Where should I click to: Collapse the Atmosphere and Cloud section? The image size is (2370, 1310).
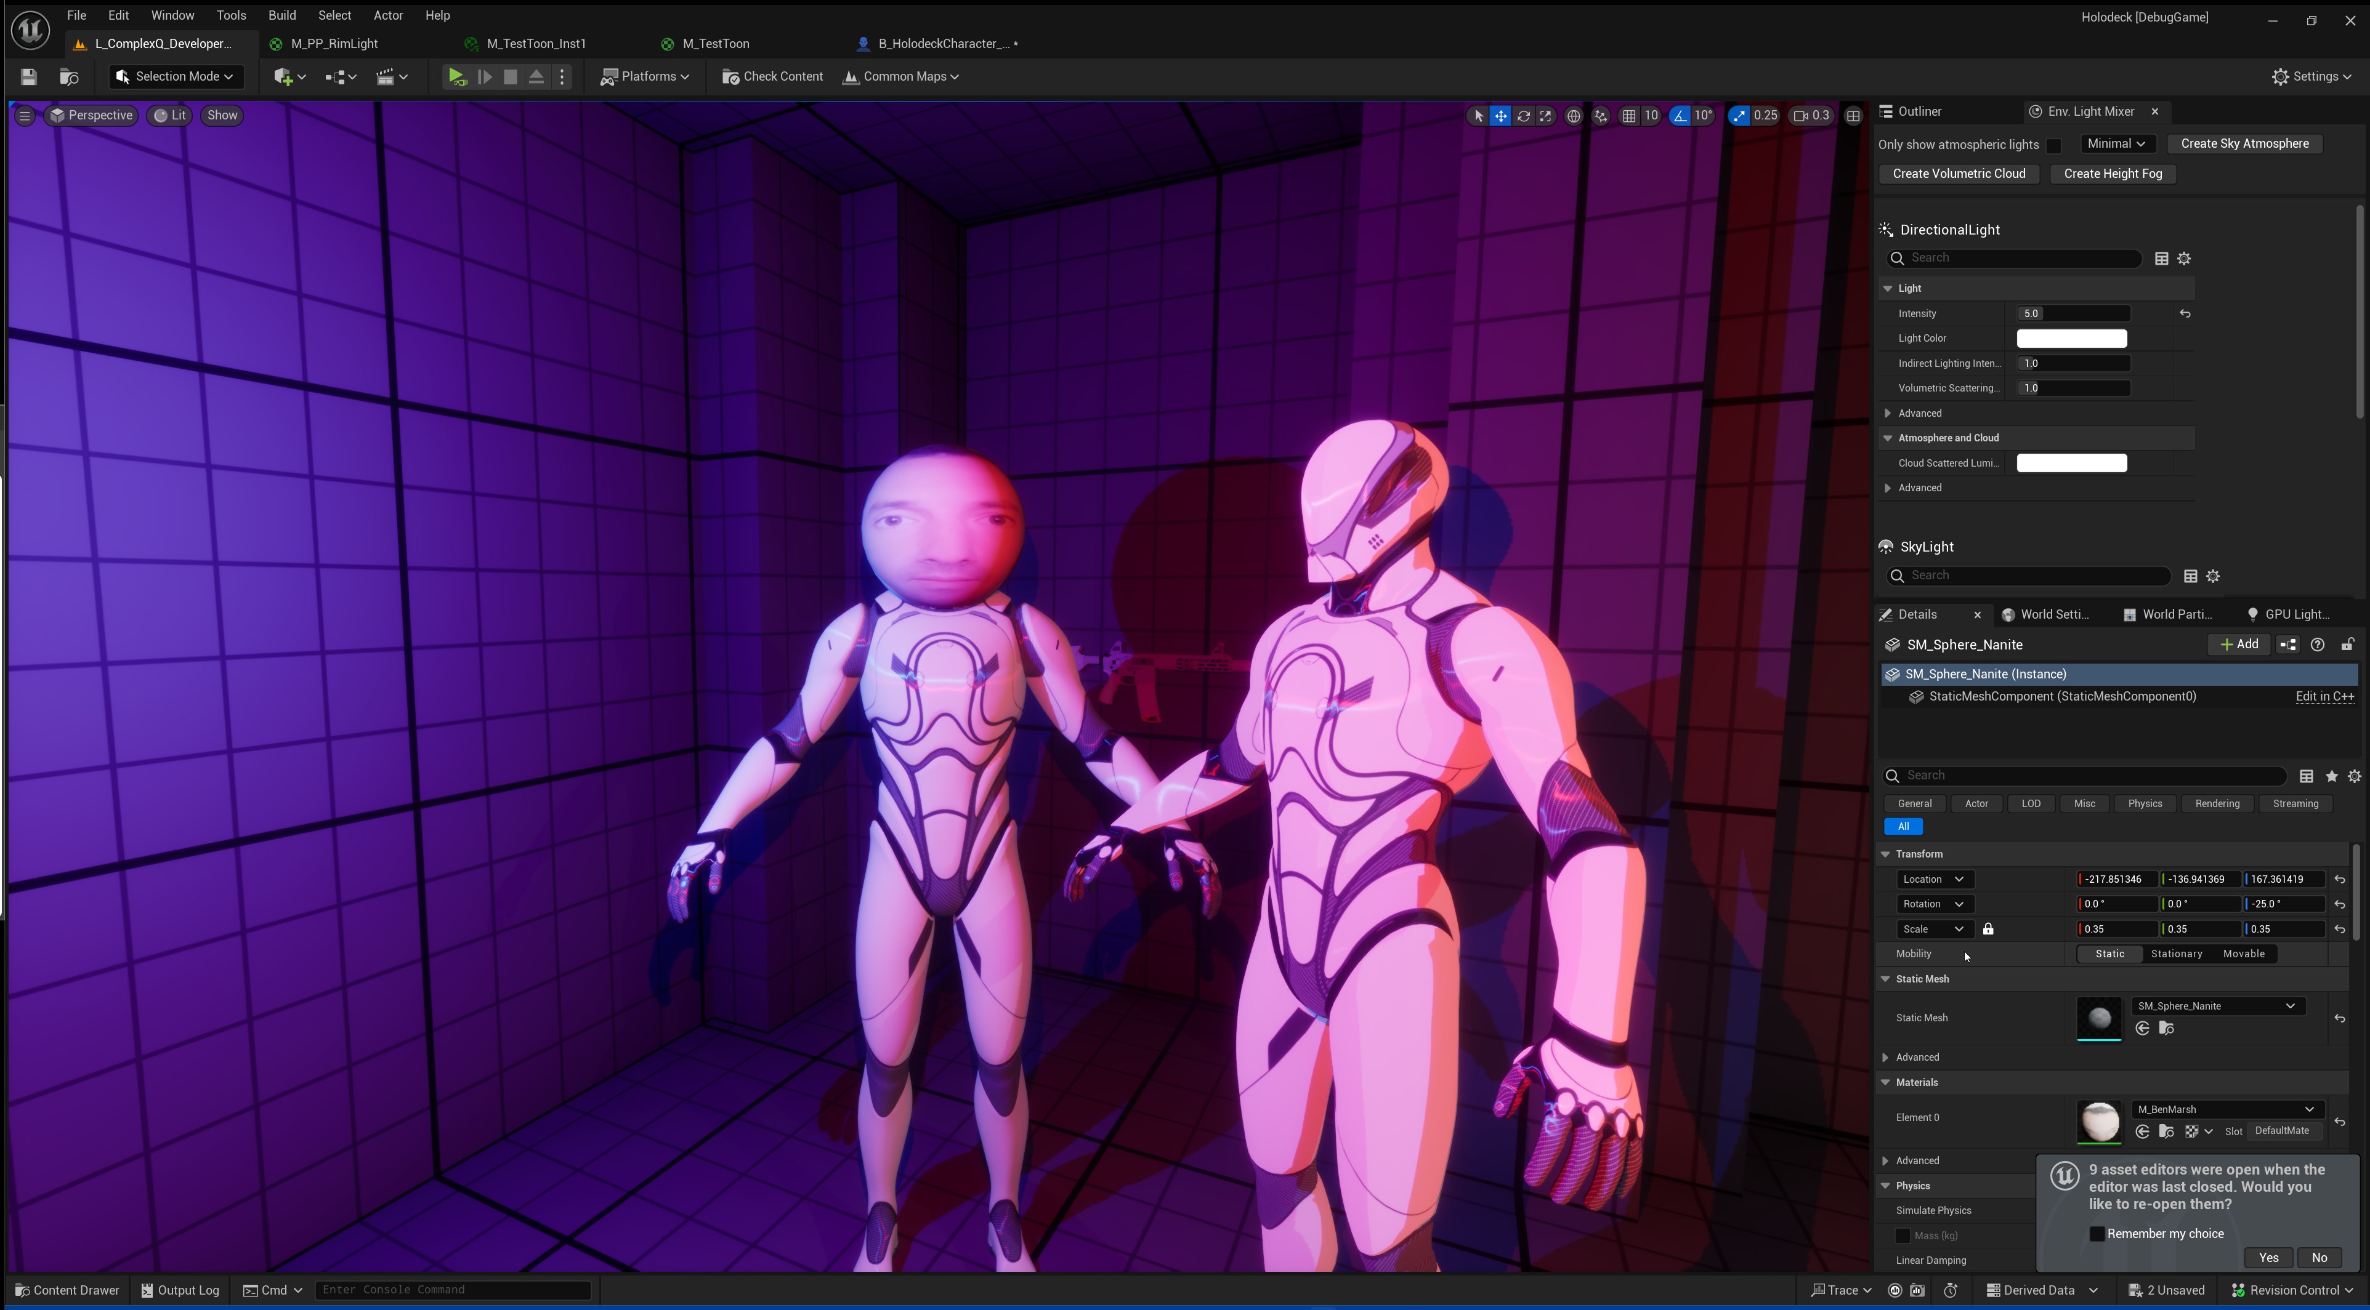coord(1888,438)
